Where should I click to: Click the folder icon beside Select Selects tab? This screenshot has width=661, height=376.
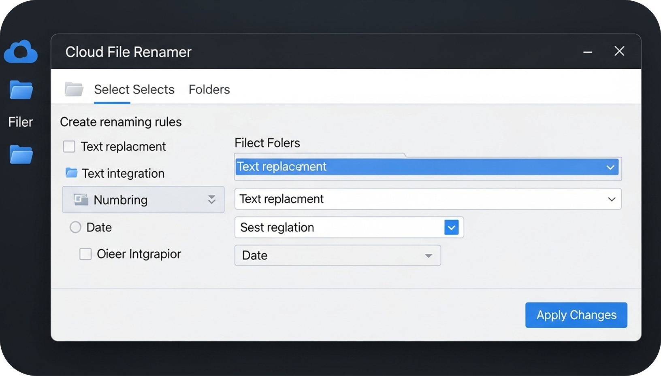[74, 89]
